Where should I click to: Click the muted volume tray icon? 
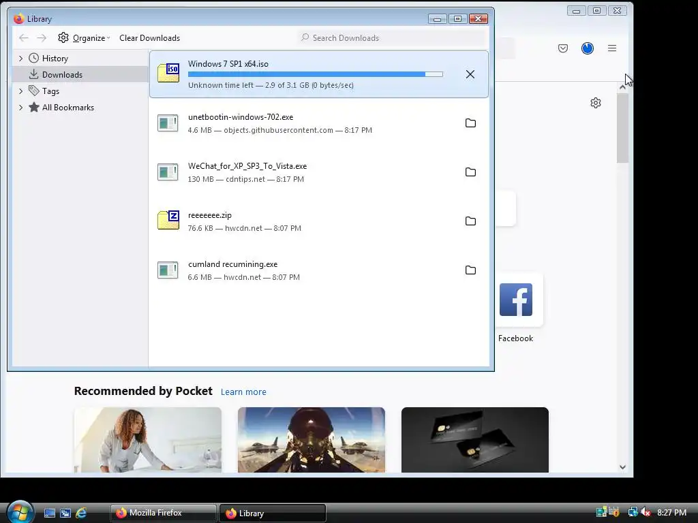click(x=646, y=512)
